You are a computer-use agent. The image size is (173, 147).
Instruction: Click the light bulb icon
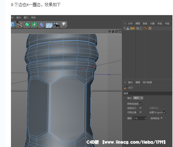click(64, 25)
